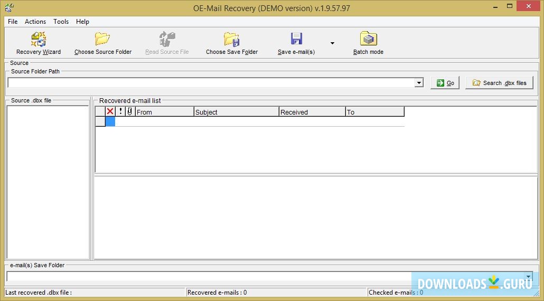Open the Actions menu

(35, 22)
